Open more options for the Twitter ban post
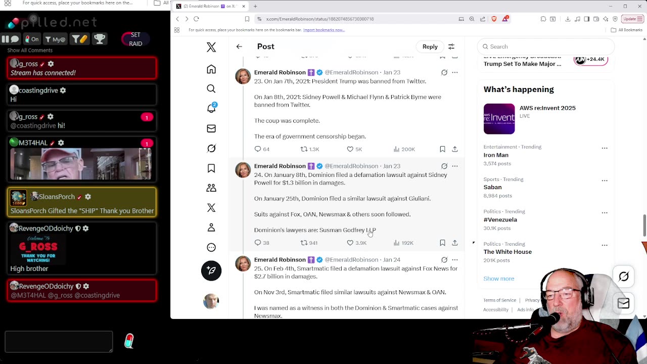 pos(455,72)
